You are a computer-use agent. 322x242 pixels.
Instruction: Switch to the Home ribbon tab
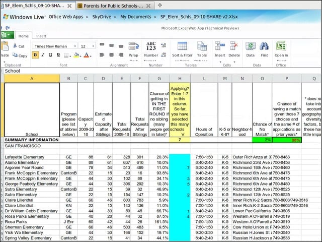24,36
